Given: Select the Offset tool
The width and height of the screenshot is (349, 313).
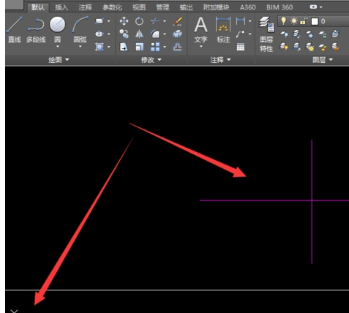Looking at the screenshot, I should 177,47.
